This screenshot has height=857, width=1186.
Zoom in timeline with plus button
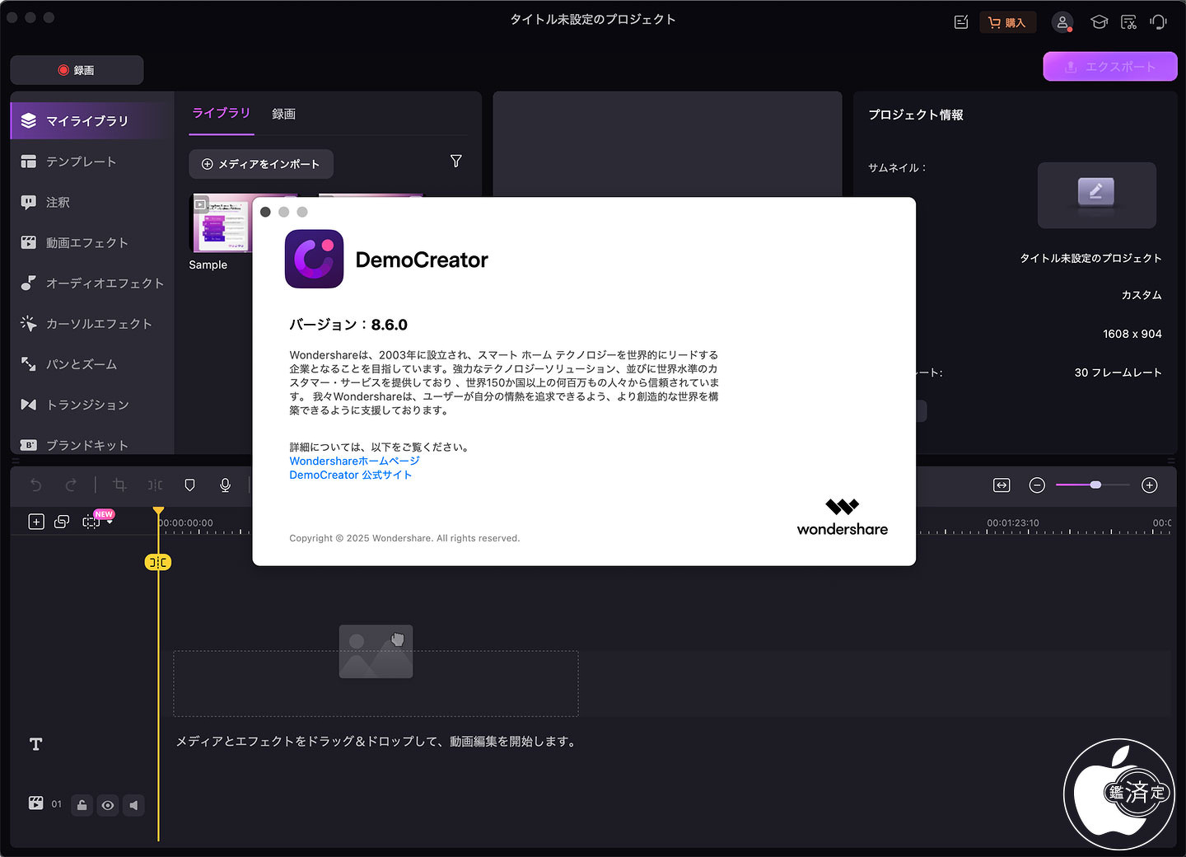pos(1150,485)
